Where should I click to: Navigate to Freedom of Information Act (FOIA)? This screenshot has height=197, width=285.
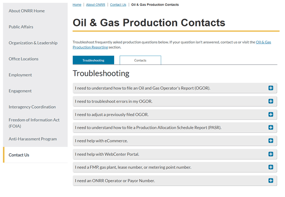pyautogui.click(x=34, y=123)
